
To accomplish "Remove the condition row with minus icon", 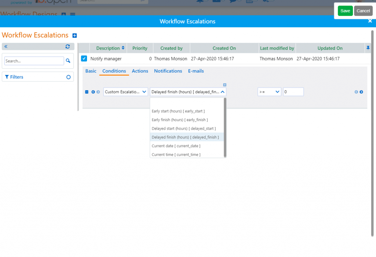I will (87, 92).
